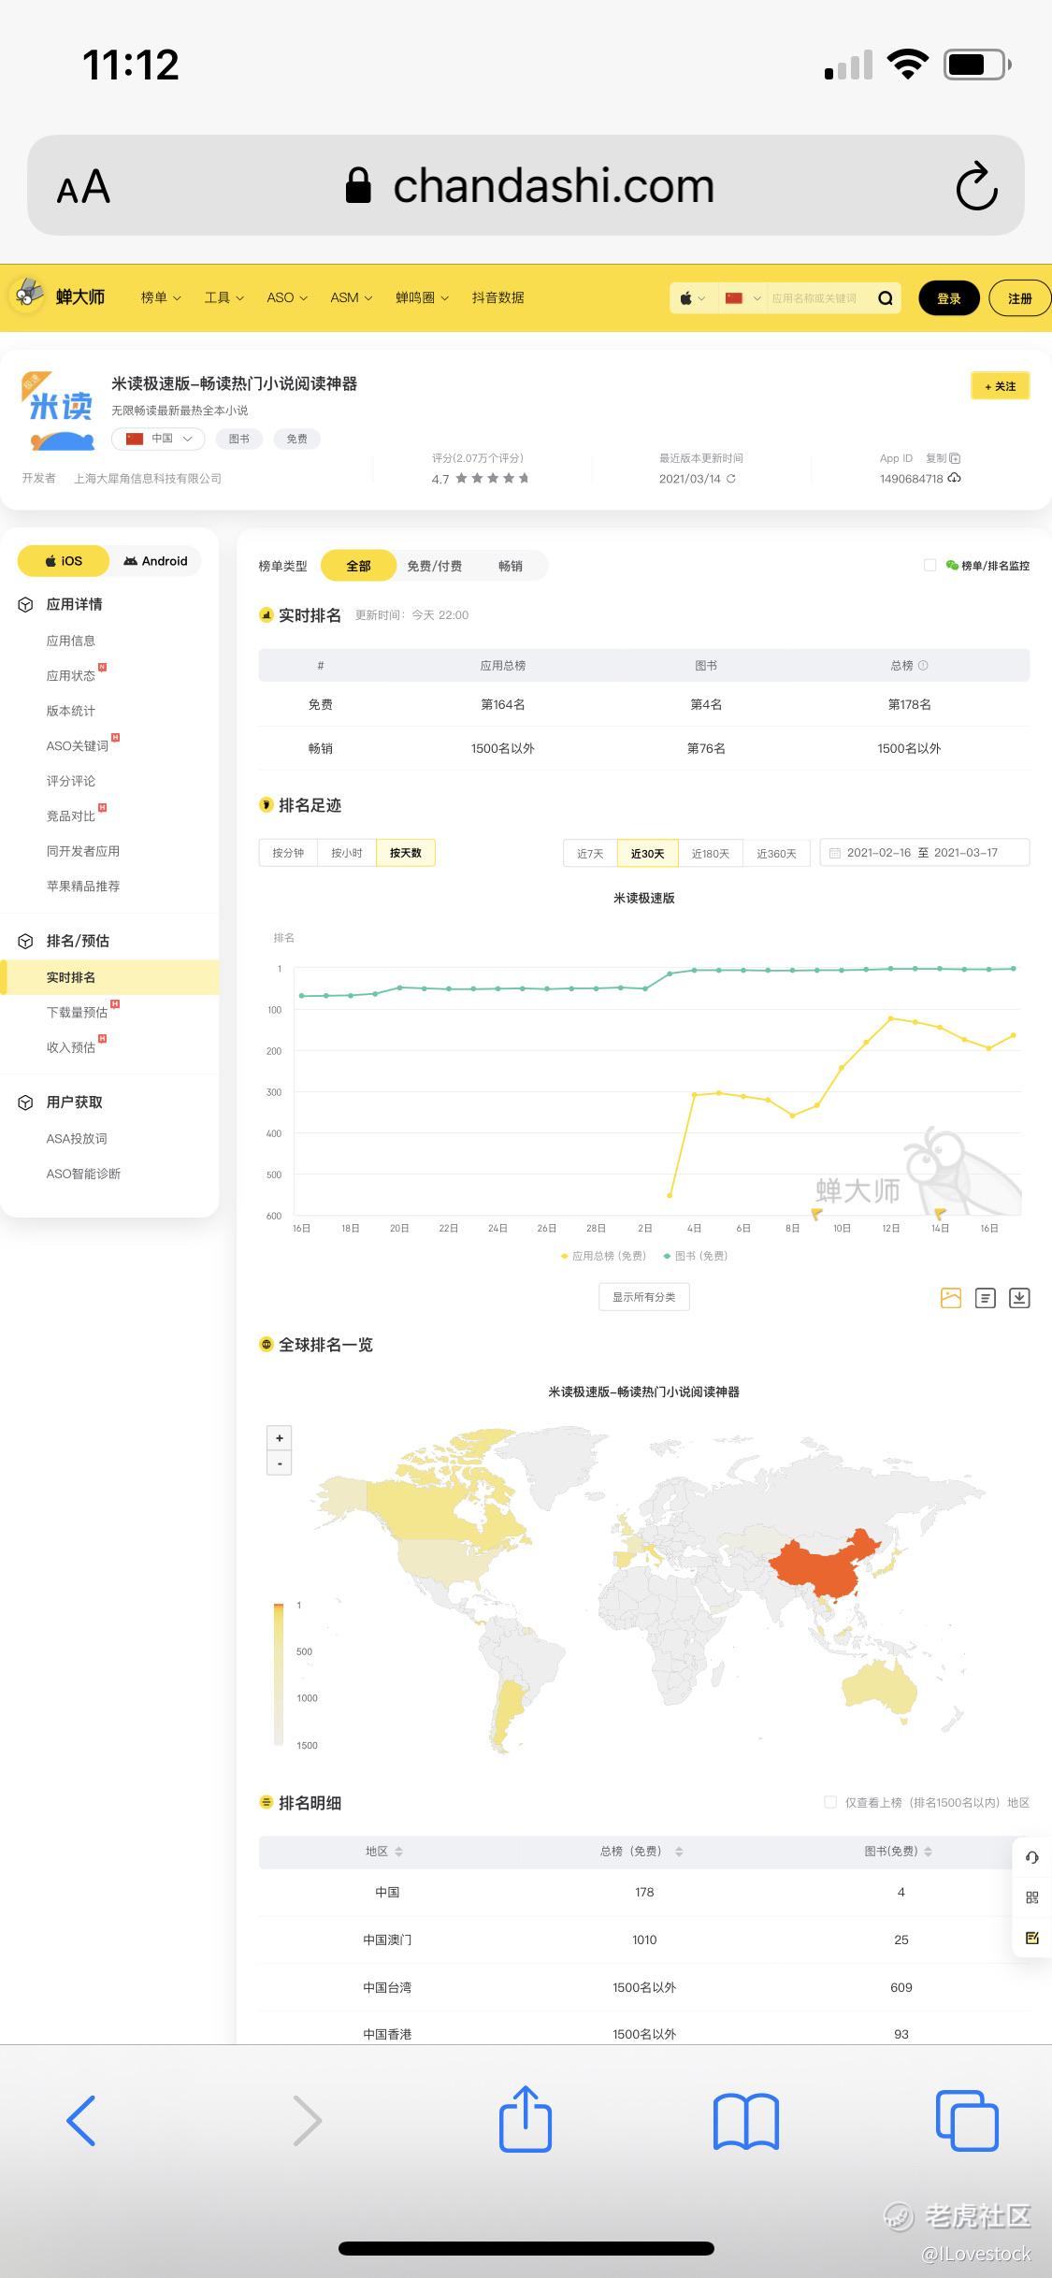The height and width of the screenshot is (2278, 1052).
Task: Select 全部 chart type tab
Action: pos(358,566)
